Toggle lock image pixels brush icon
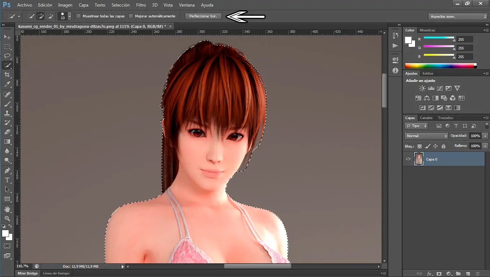The width and height of the screenshot is (490, 277). [x=427, y=146]
